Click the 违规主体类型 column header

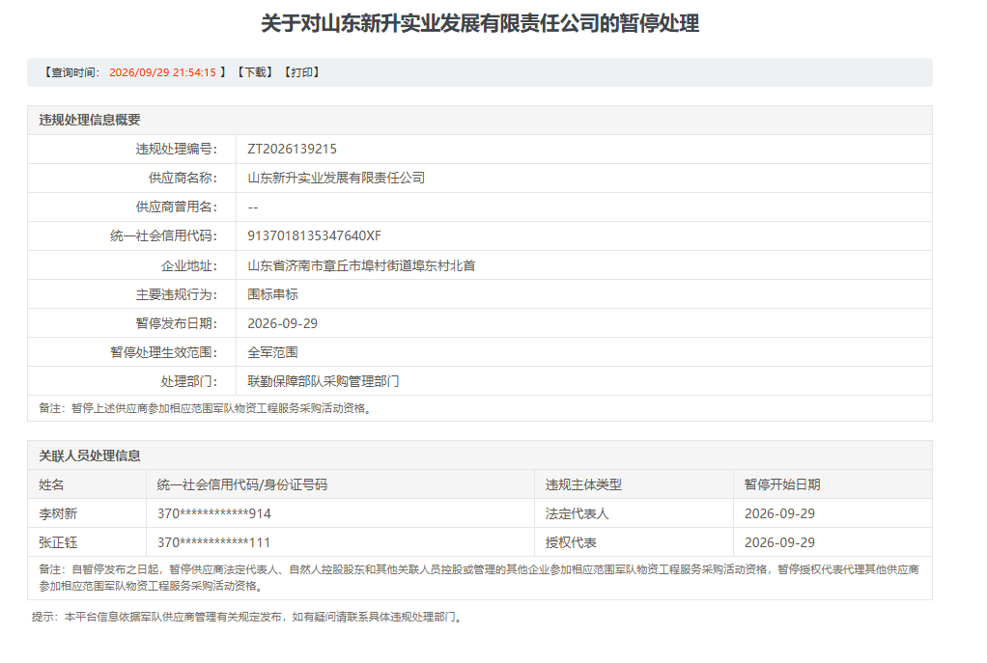(583, 484)
